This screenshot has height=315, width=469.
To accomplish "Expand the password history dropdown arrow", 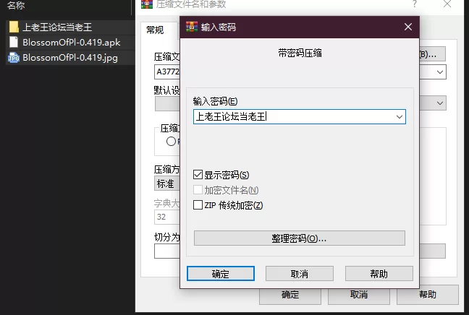I will (x=400, y=117).
